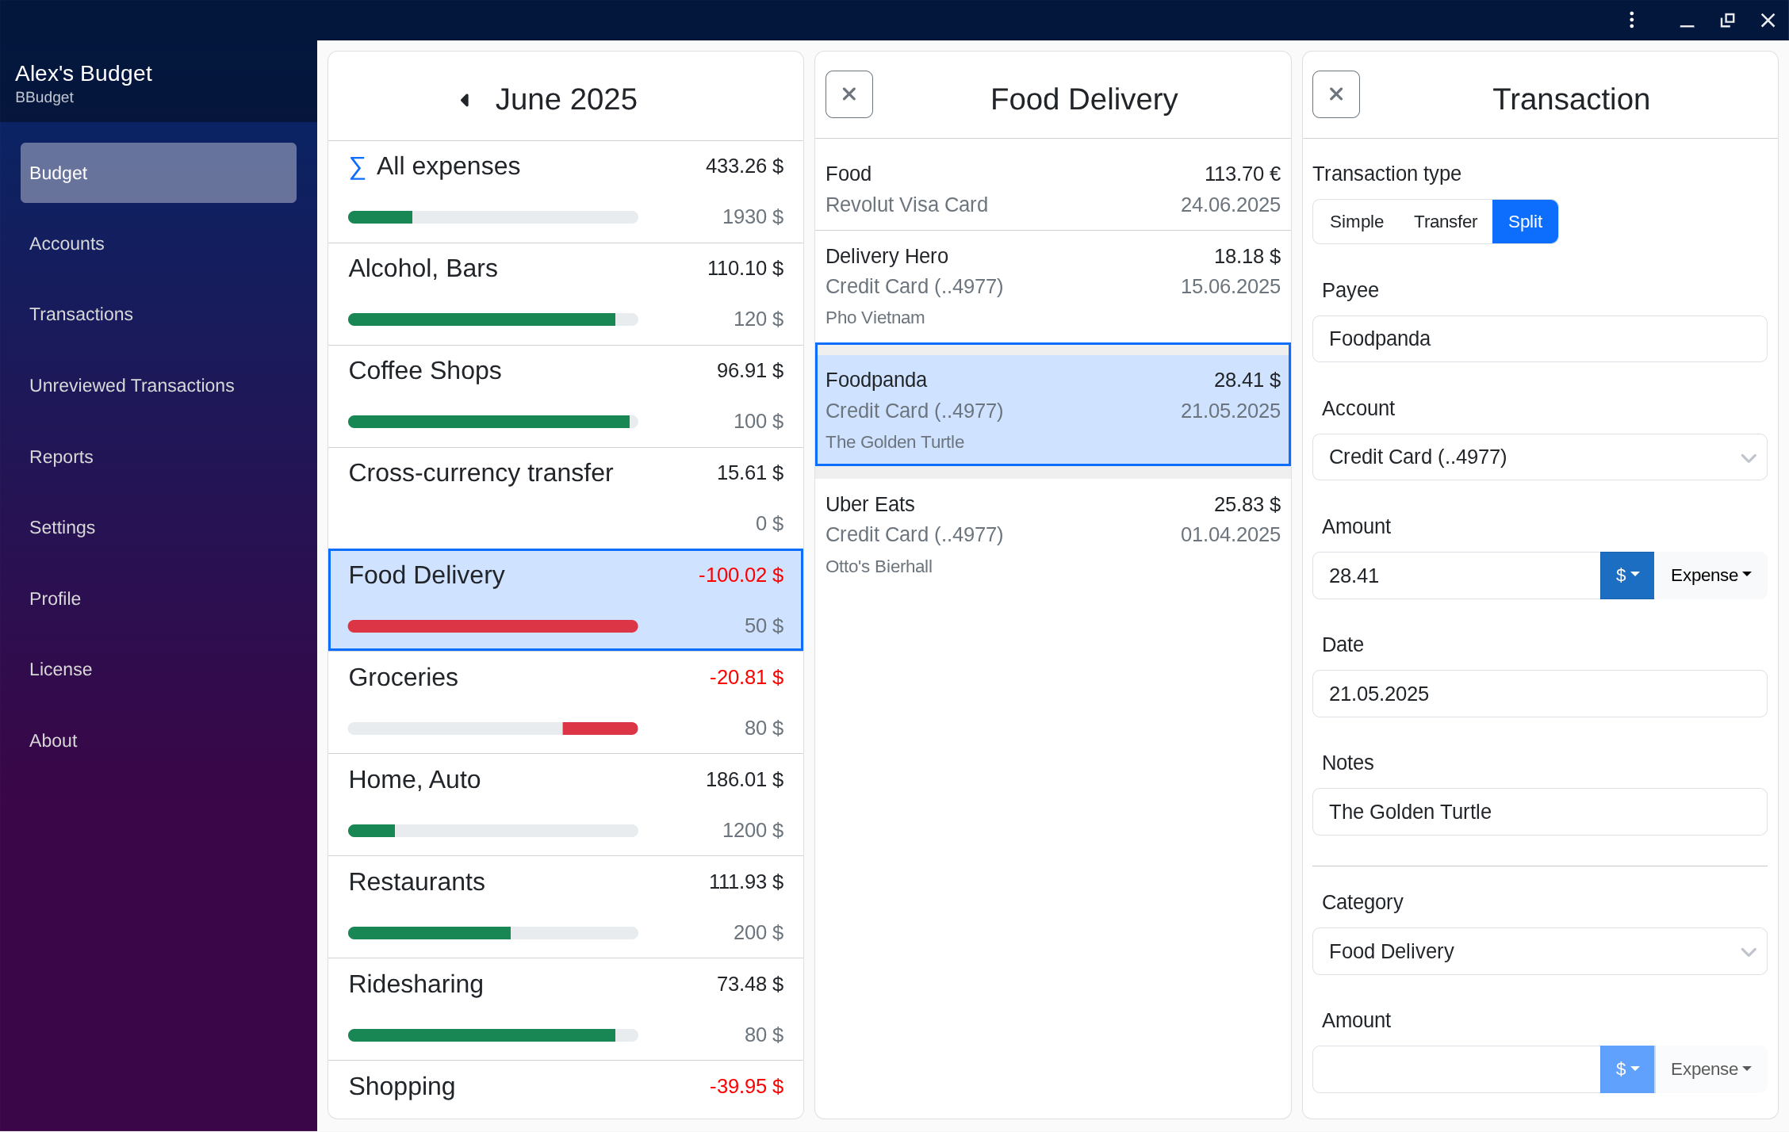Screen dimensions: 1789x1132
Task: Click the June 2025 month title
Action: pos(565,100)
